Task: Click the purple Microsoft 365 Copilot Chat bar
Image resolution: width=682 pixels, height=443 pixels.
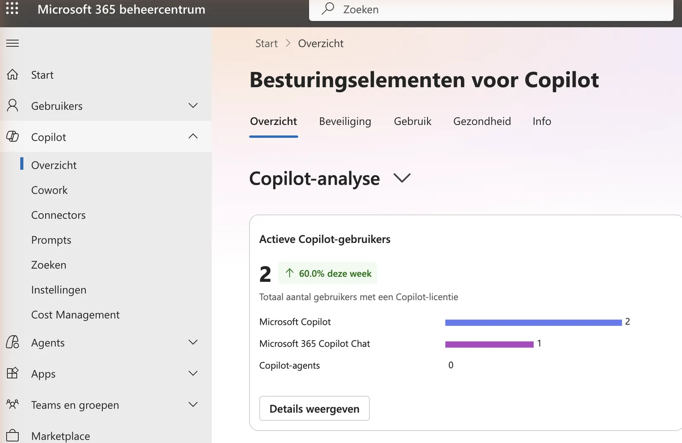Action: (x=489, y=345)
